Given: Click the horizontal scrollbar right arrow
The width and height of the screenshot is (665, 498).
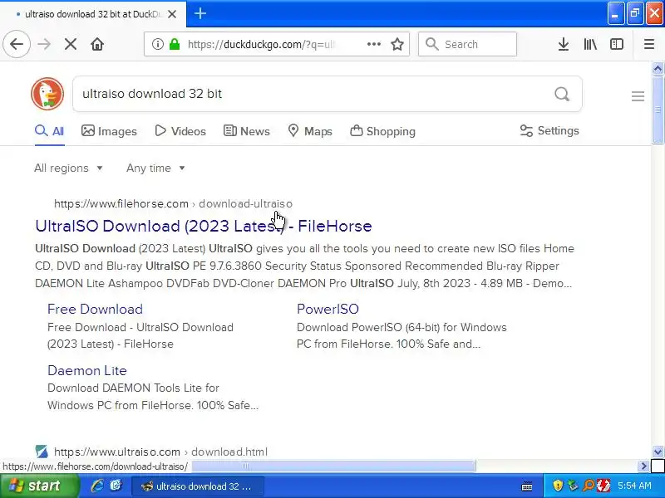Looking at the screenshot, I should pos(643,466).
